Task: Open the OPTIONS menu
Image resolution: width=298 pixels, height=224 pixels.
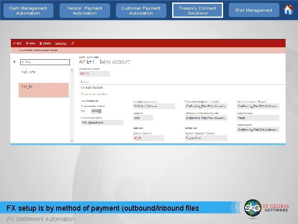Action: click(x=61, y=44)
